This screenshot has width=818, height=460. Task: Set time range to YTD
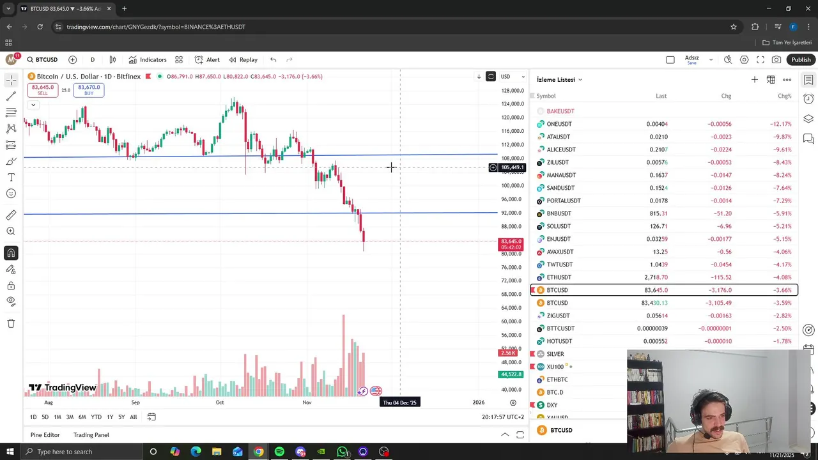(96, 417)
